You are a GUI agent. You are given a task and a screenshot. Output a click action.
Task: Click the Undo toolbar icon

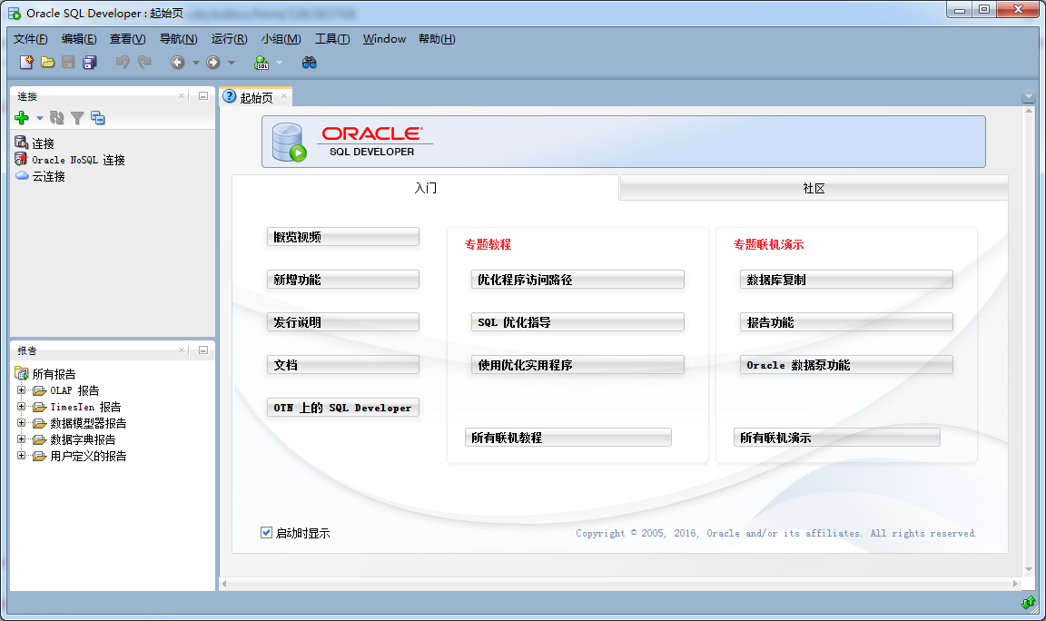[123, 62]
